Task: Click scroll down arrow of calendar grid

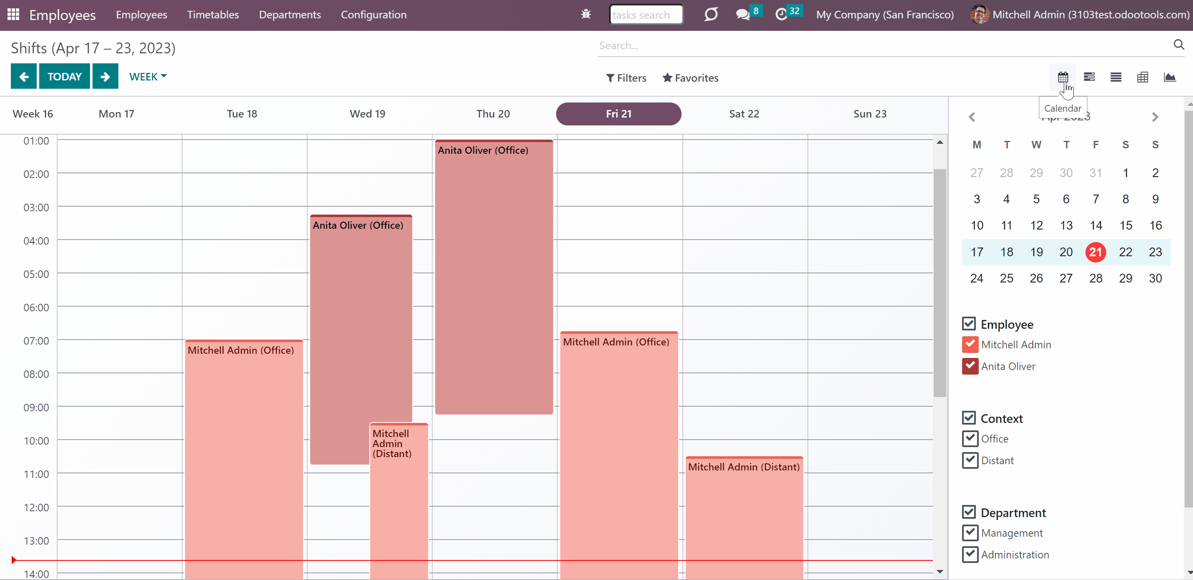Action: pyautogui.click(x=940, y=572)
